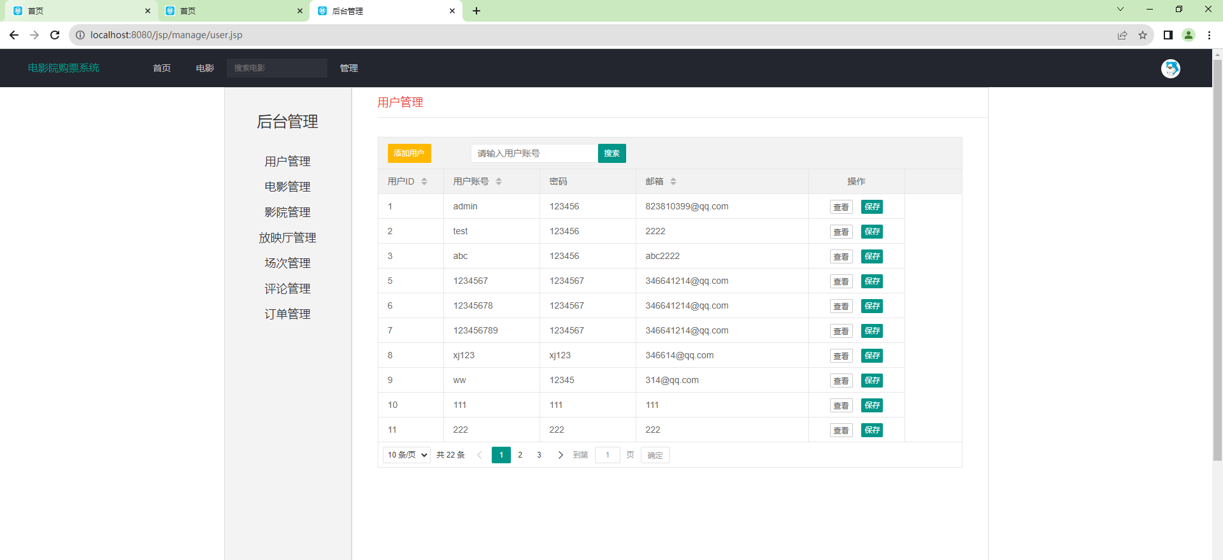Open tab search chevron in title bar
1223x560 pixels.
pyautogui.click(x=1120, y=9)
